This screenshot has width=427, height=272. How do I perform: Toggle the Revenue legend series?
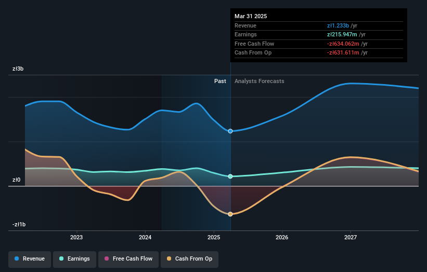[30, 259]
